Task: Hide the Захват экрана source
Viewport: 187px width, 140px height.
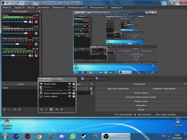Action: coord(70,96)
